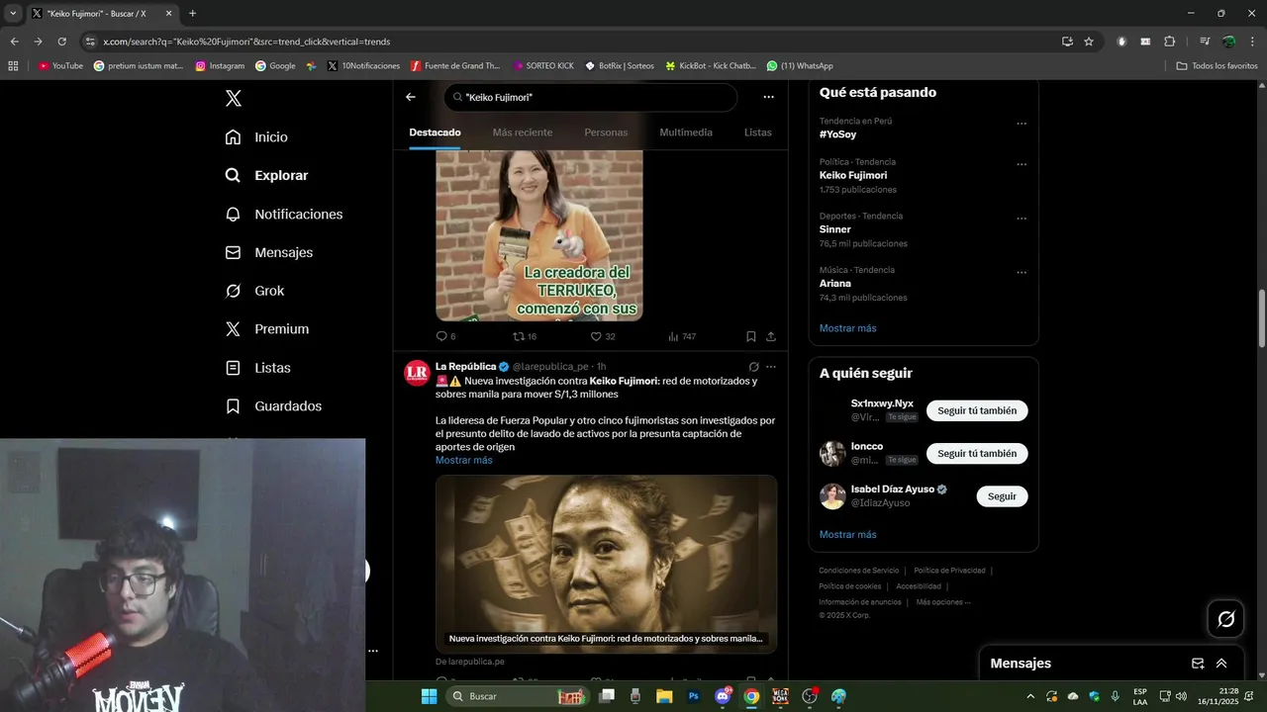The width and height of the screenshot is (1267, 712).
Task: Reply to the post with 6 comments
Action: click(x=445, y=336)
